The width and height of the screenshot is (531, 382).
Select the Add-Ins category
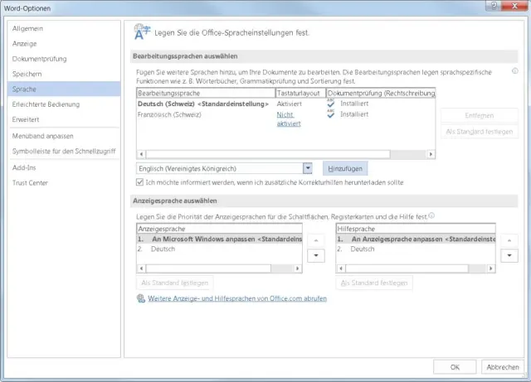click(x=64, y=167)
